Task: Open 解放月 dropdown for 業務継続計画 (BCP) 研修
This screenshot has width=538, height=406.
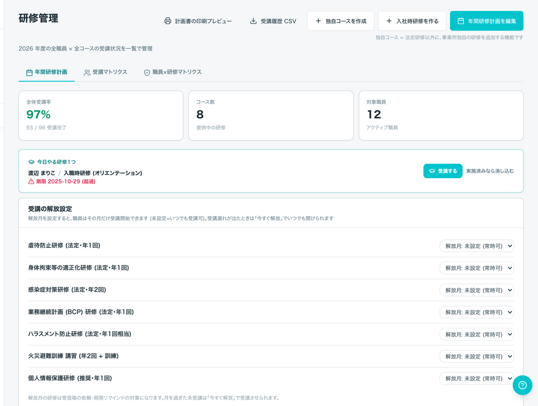Action: click(477, 312)
